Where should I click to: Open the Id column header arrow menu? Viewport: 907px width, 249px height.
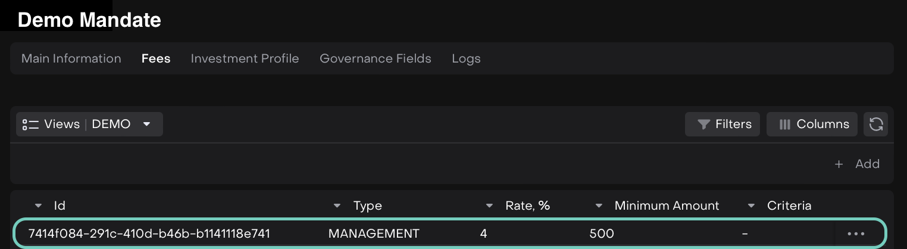click(x=39, y=206)
